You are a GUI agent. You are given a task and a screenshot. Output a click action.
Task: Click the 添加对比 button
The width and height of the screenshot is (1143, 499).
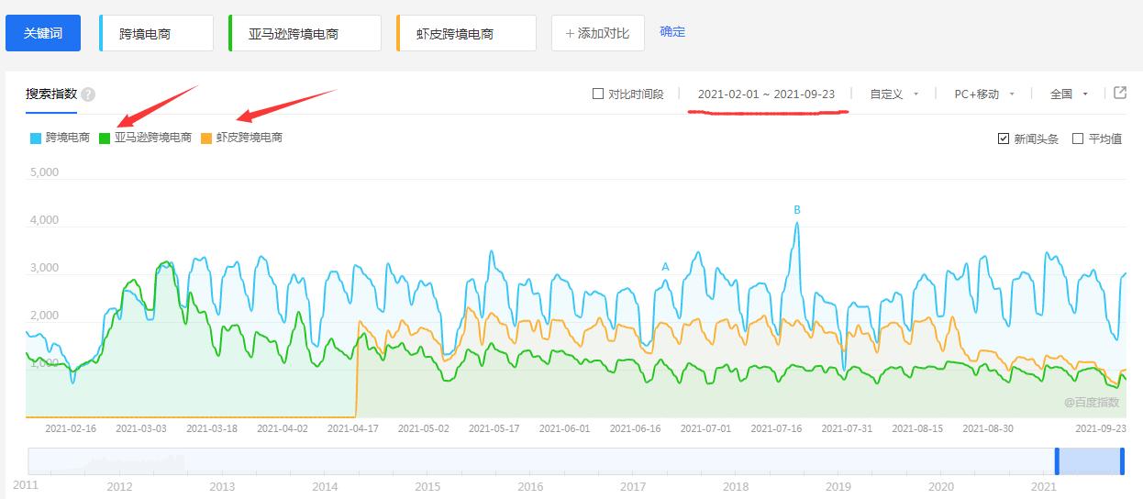click(x=597, y=33)
